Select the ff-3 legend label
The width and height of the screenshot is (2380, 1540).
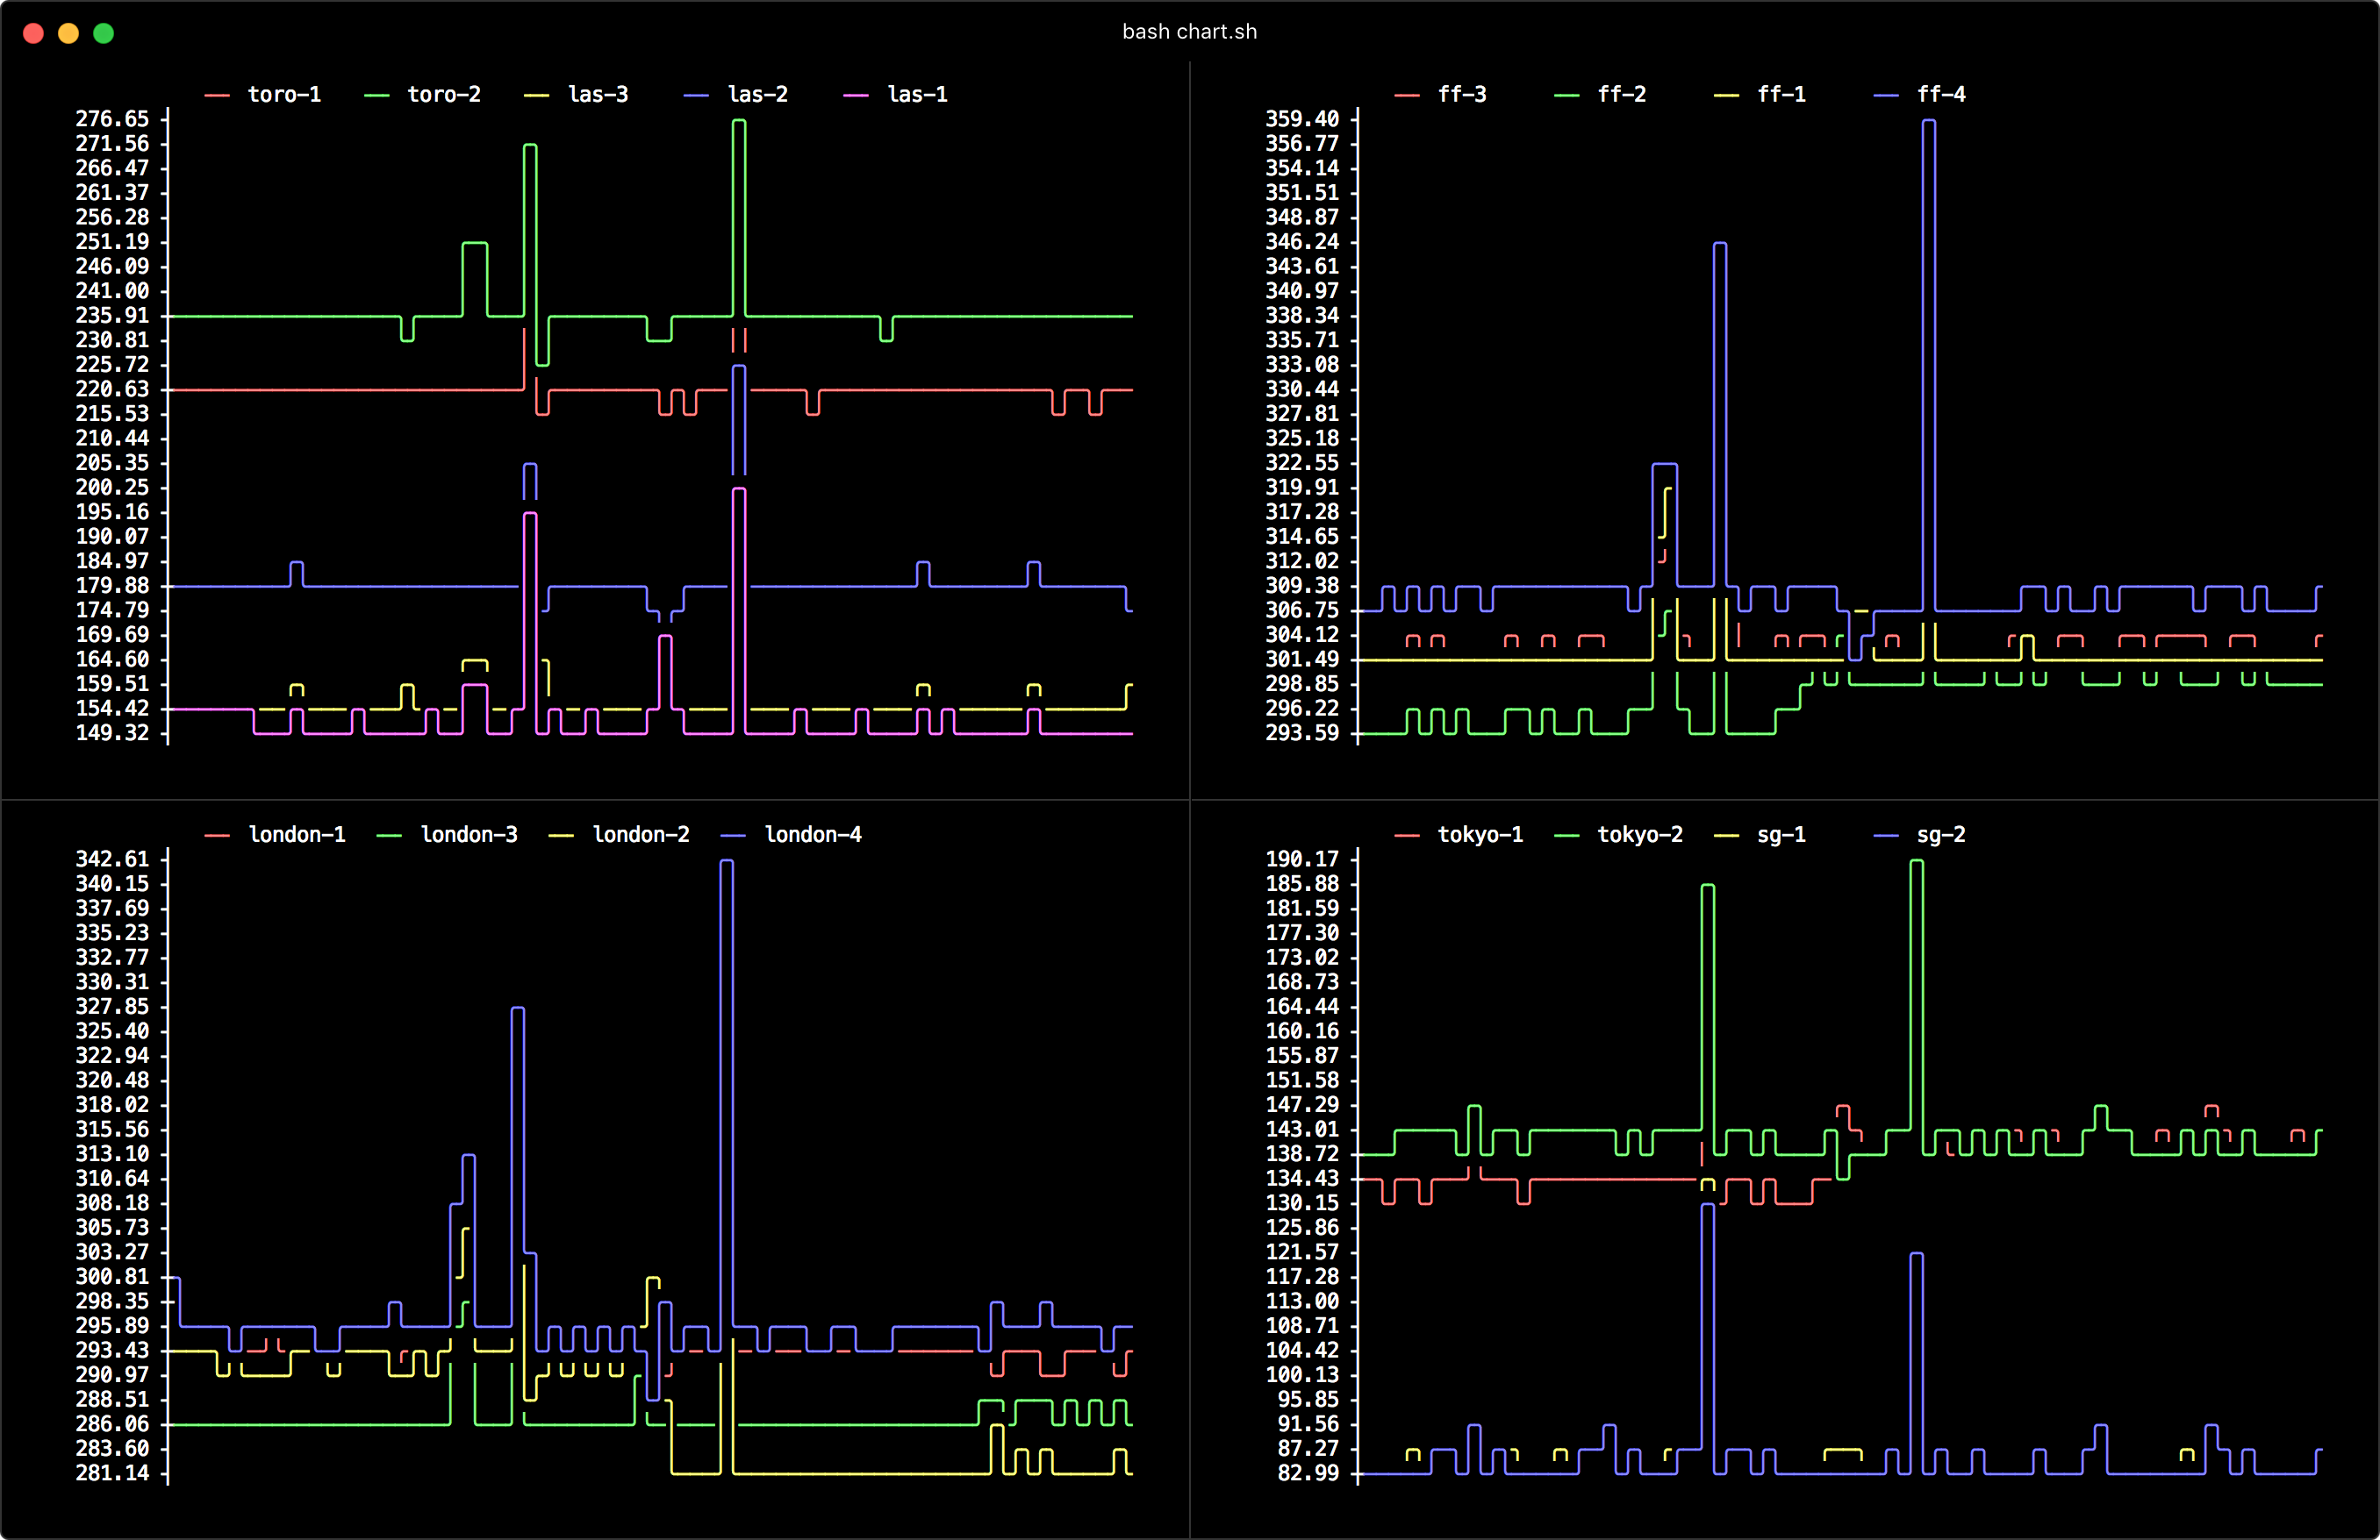1462,94
